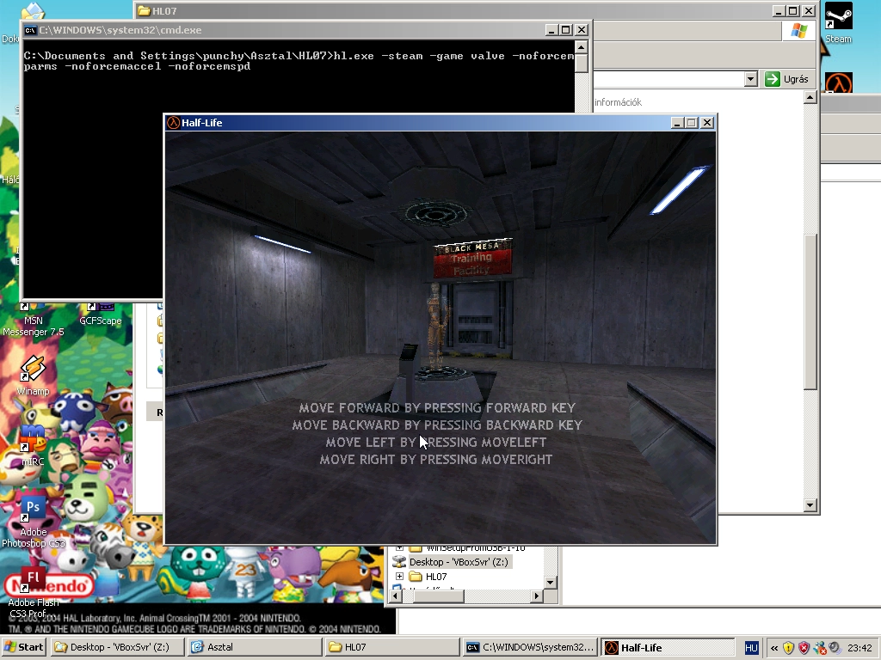This screenshot has height=660, width=881.
Task: Select the Half-Life lambda desktop shortcut icon
Action: click(x=839, y=83)
